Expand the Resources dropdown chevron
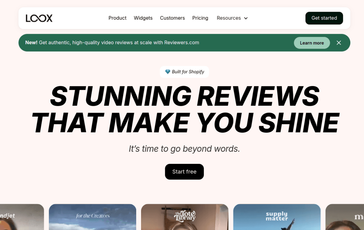The width and height of the screenshot is (364, 230). [x=246, y=18]
